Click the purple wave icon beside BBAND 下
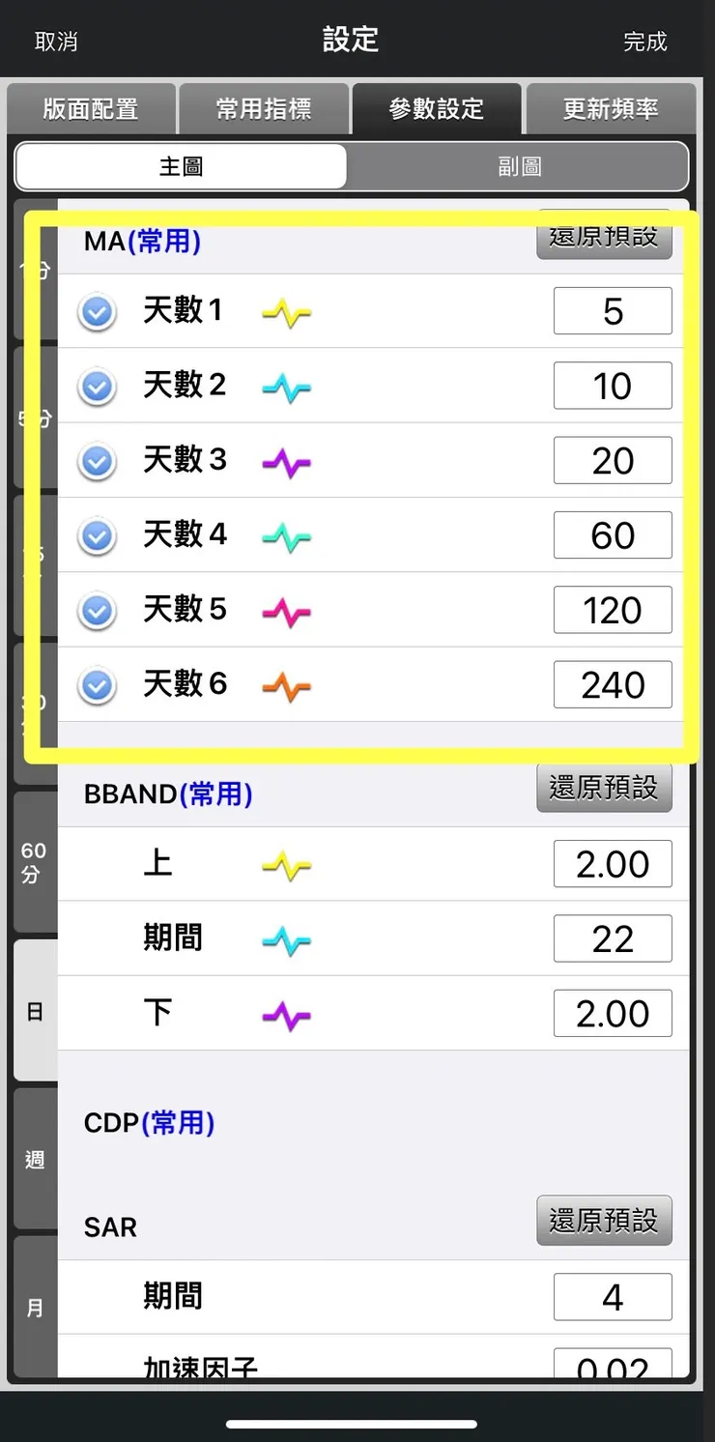715x1442 pixels. click(x=287, y=1013)
